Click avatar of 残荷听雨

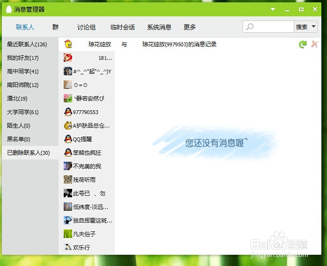tap(68, 180)
